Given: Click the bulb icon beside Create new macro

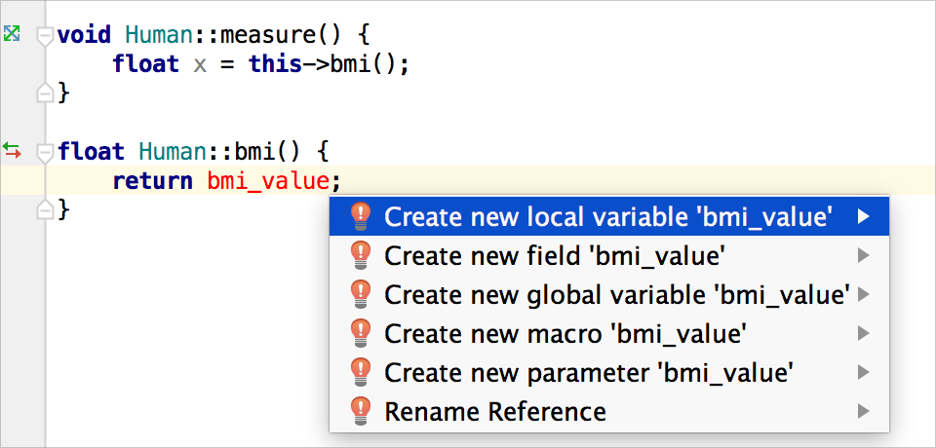Looking at the screenshot, I should click(361, 333).
